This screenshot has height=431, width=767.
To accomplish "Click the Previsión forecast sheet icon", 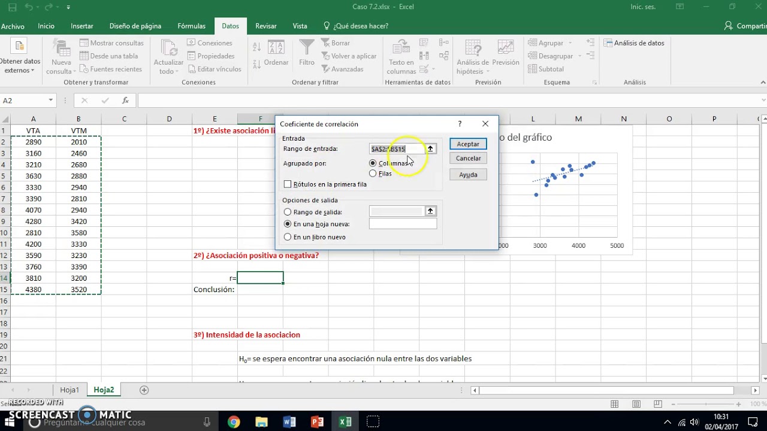I will pos(506,48).
